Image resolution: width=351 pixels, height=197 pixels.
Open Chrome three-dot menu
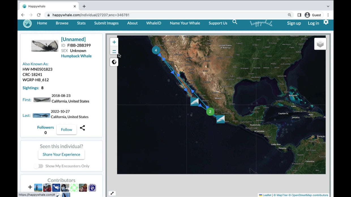point(328,15)
